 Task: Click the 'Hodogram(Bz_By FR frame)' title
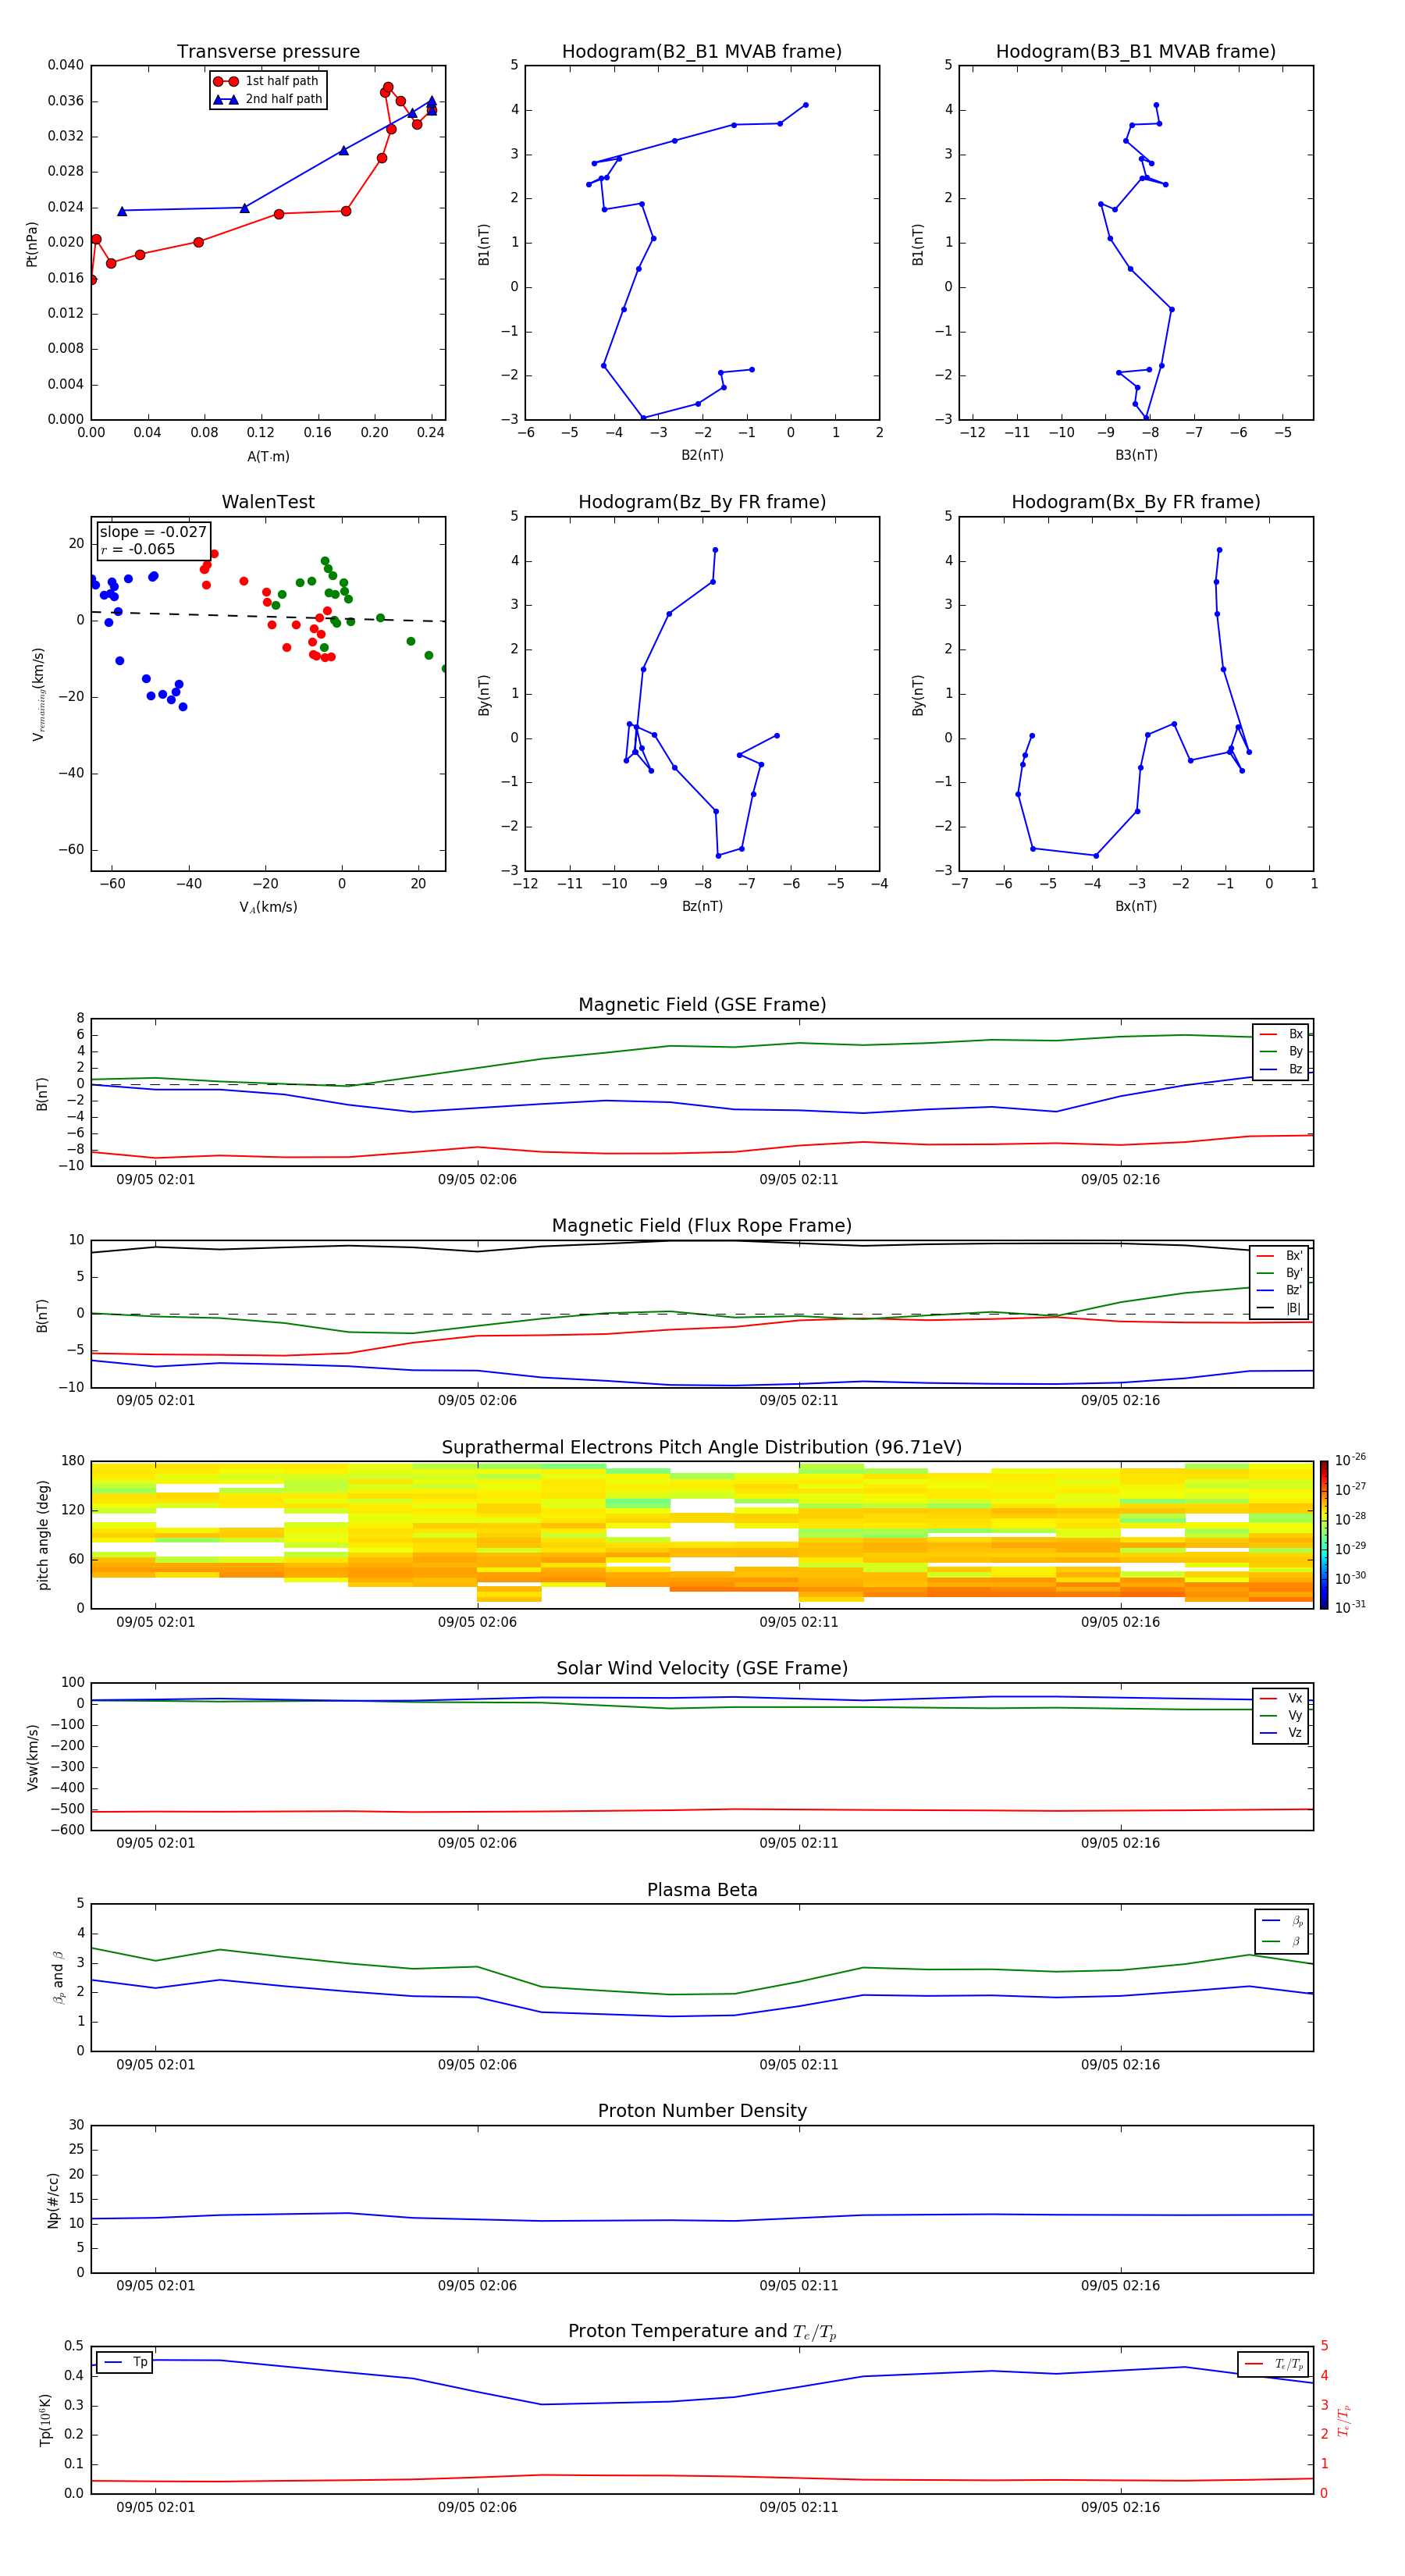(702, 502)
